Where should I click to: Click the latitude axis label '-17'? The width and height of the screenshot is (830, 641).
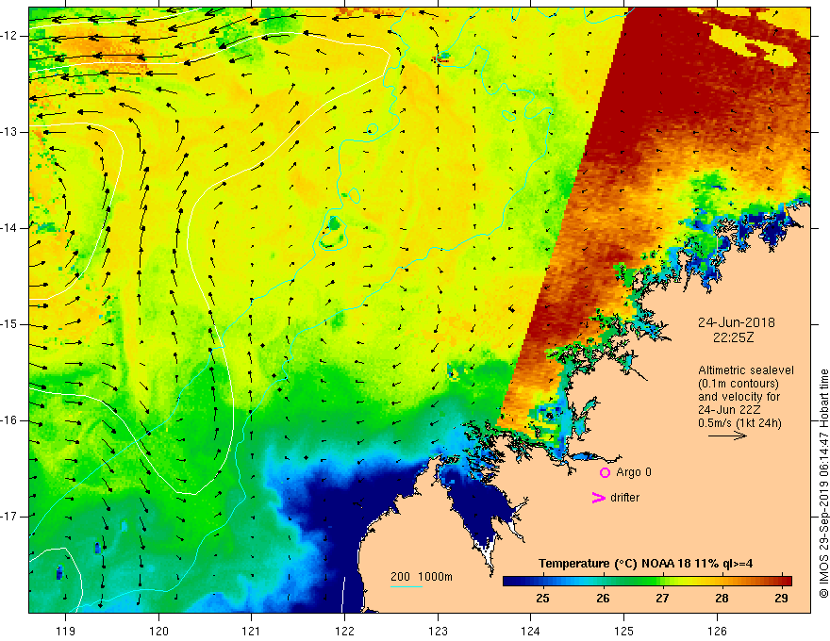point(10,517)
